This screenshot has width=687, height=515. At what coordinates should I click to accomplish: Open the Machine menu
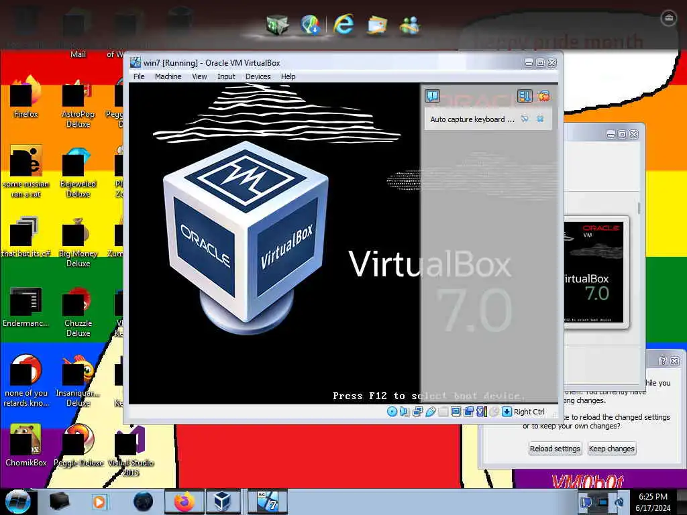[x=168, y=76]
